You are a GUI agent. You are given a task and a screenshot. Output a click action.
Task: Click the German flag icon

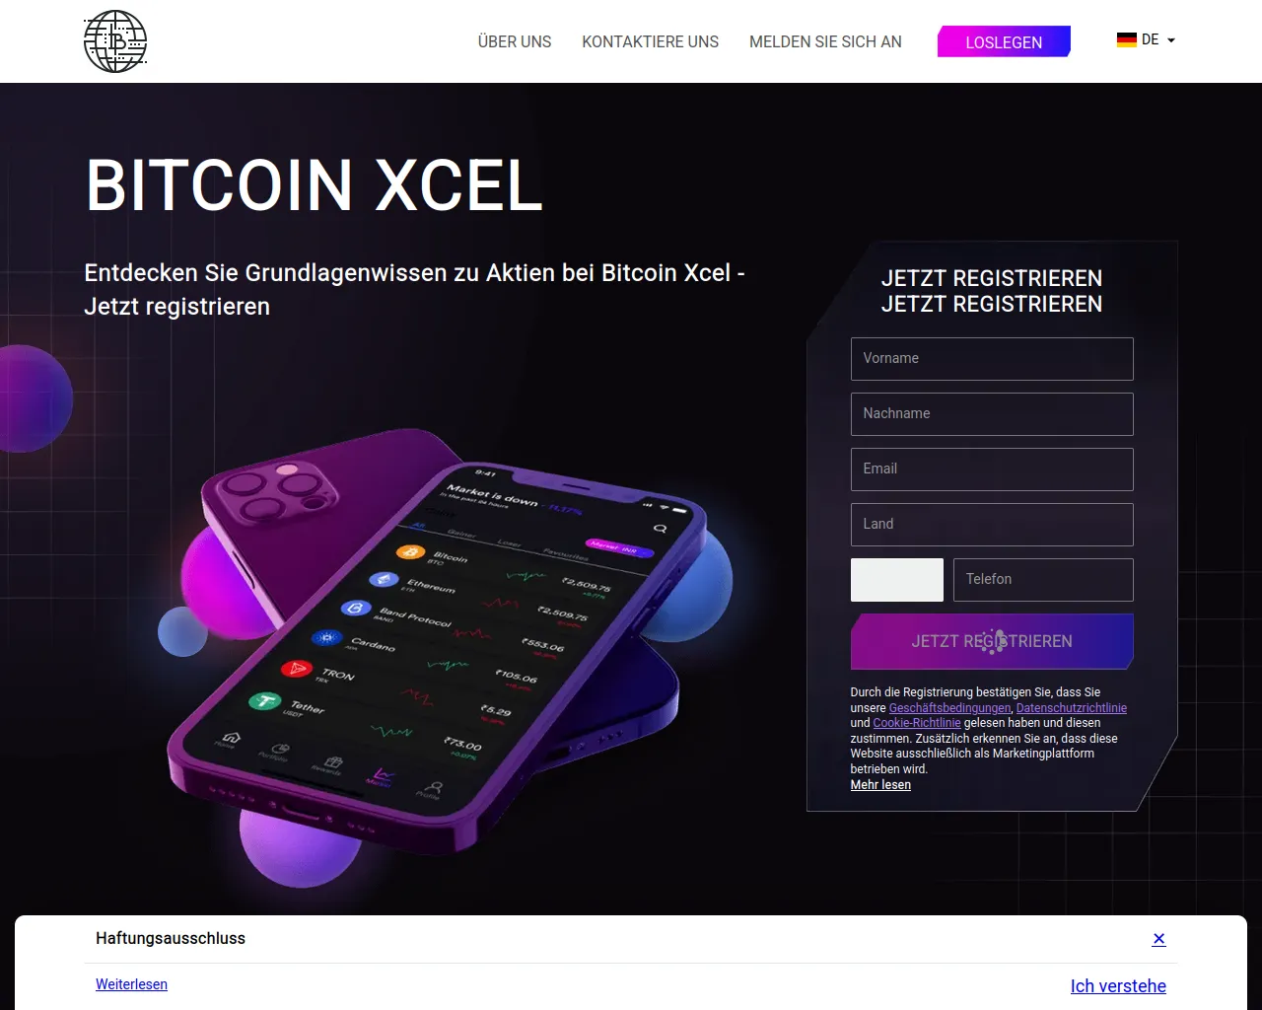click(x=1127, y=40)
